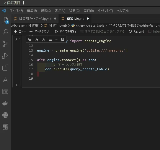Image resolution: width=160 pixels, height=150 pixels.
Task: Open the 移動(G) menu
Action: tap(74, 11)
